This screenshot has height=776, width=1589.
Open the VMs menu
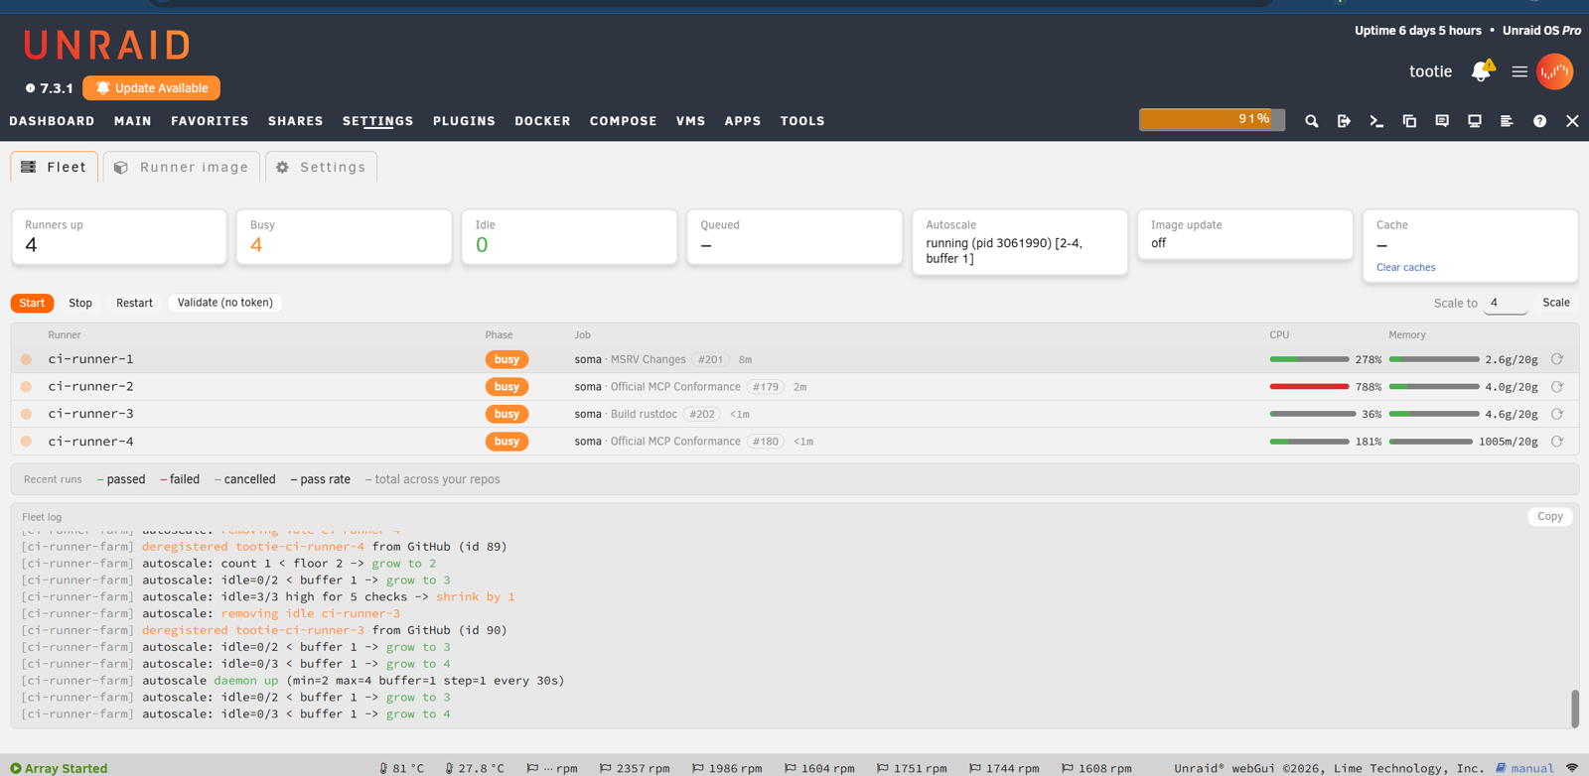point(690,121)
